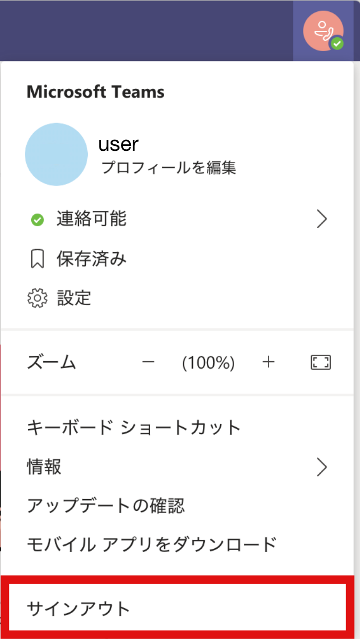Zoom in with the plus icon
The width and height of the screenshot is (360, 639).
click(268, 363)
